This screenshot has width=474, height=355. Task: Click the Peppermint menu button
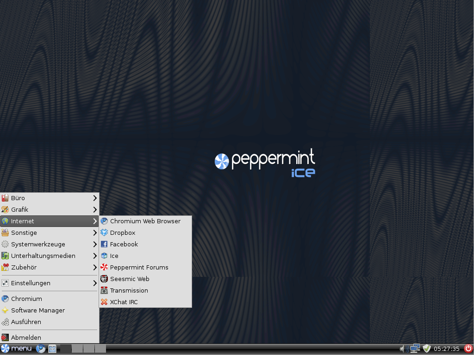tap(17, 349)
